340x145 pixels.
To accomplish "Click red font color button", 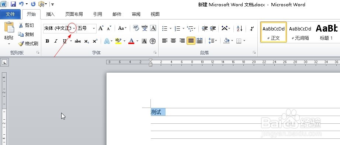I will pyautogui.click(x=131, y=41).
